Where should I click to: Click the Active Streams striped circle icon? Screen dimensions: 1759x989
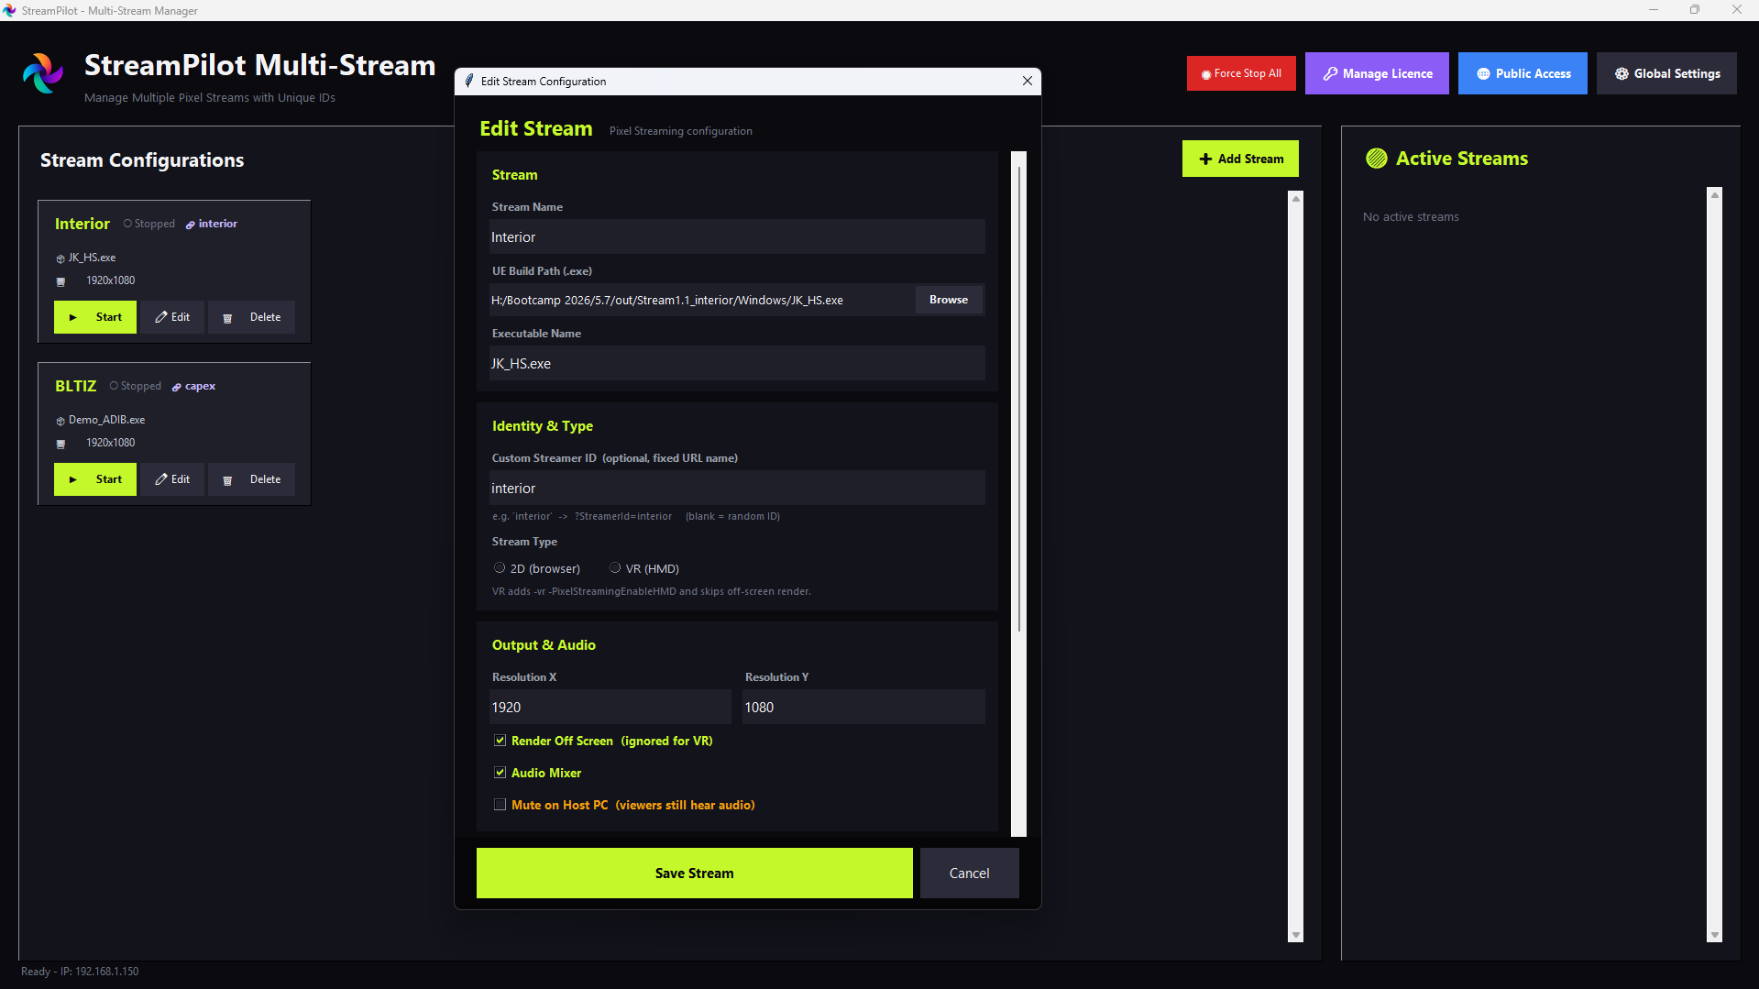tap(1376, 159)
